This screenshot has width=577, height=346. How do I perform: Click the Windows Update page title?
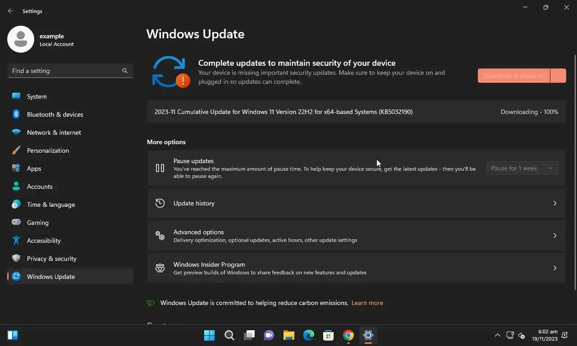[x=196, y=34]
